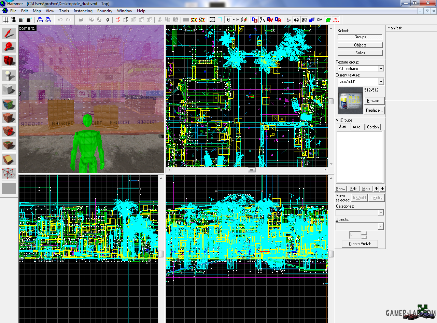Select the Clipping tool
Image resolution: width=437 pixels, height=323 pixels.
(x=9, y=159)
